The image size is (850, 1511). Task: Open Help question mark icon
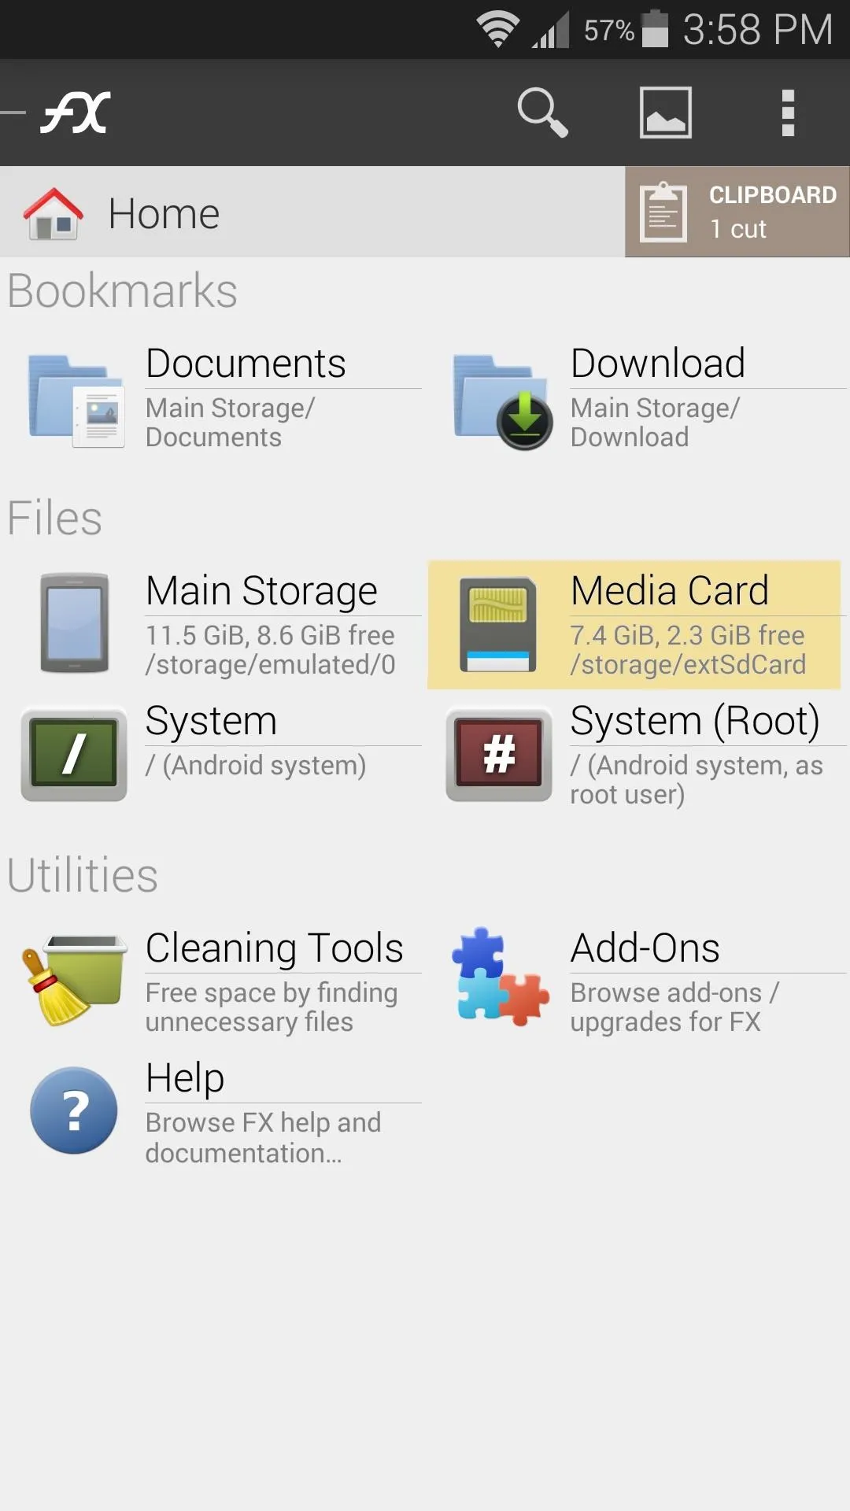point(74,1110)
